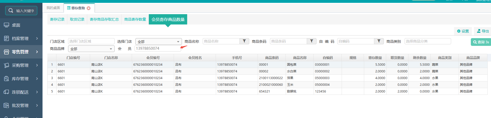This screenshot has height=118, width=491.
Task: Sort by 会员编号 column header
Action: click(x=153, y=58)
